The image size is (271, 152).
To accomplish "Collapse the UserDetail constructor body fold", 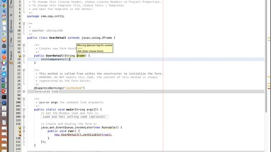I will 24,56.
